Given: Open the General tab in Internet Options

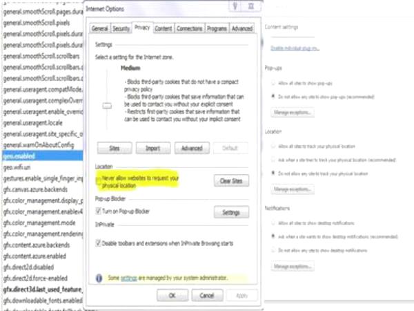Looking at the screenshot, I should [x=100, y=28].
